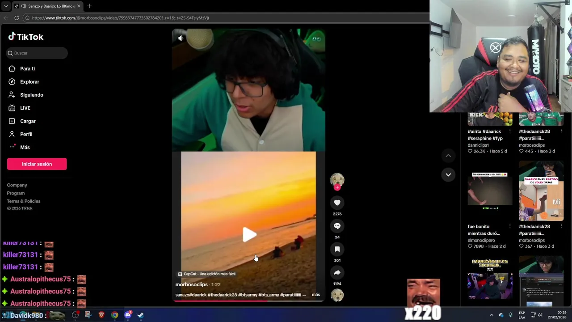Screen dimensions: 572x322
Task: Open Daarick en el partido de voley thumbnail
Action: tap(541, 191)
